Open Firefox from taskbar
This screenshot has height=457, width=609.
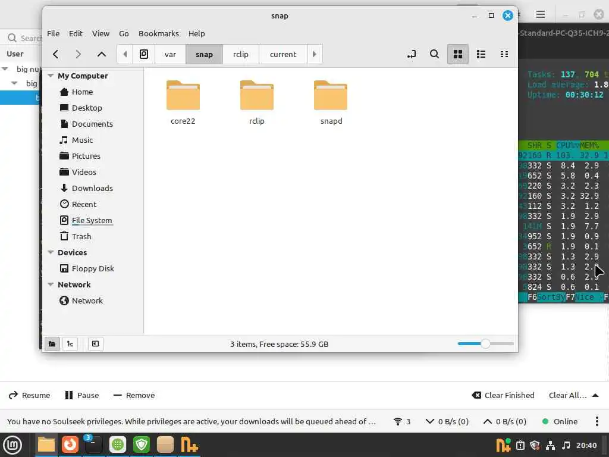[70, 445]
